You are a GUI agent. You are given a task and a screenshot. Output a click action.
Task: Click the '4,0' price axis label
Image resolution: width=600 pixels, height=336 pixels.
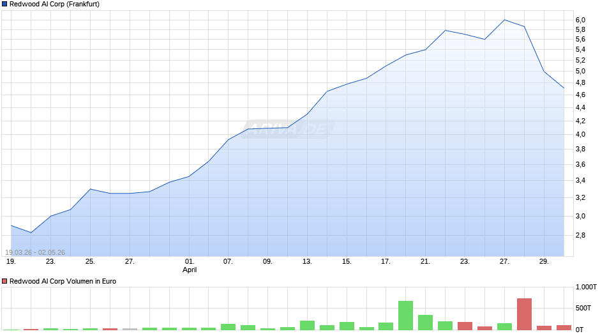point(580,135)
